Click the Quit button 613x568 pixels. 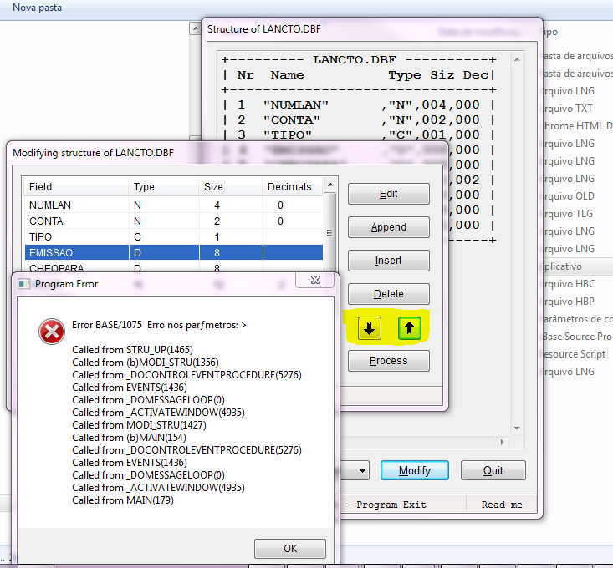pos(493,470)
